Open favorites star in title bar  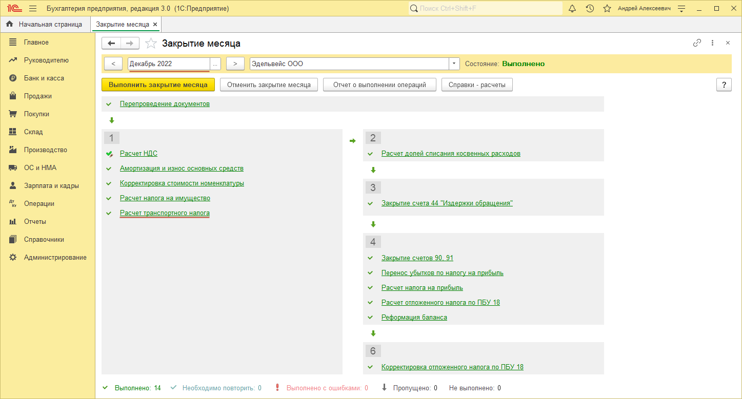(607, 8)
